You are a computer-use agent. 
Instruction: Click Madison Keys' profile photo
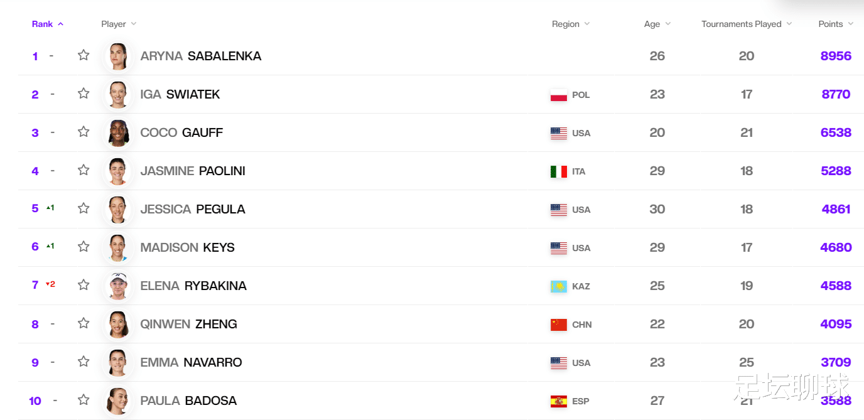pyautogui.click(x=118, y=247)
